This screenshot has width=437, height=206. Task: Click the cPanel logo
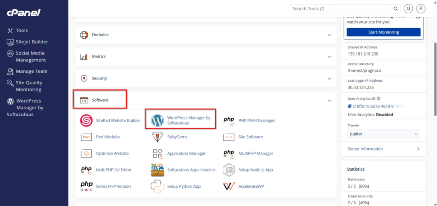point(24,13)
